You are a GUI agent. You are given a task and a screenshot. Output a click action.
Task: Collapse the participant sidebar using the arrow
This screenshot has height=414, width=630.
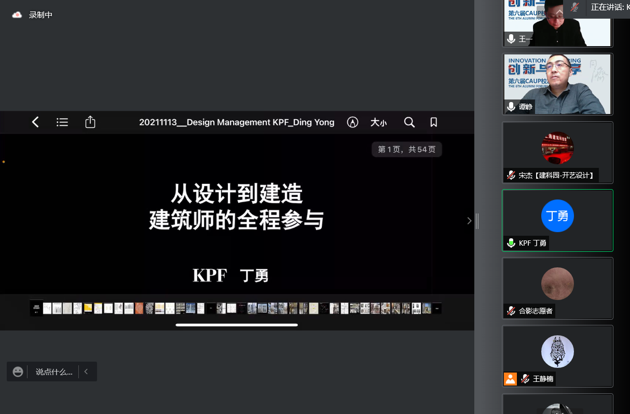point(469,221)
